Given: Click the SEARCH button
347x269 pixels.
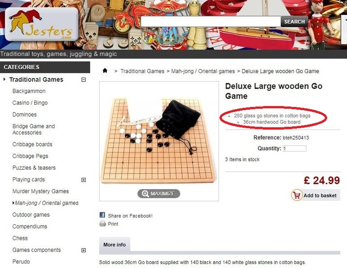Looking at the screenshot, I should (x=294, y=22).
